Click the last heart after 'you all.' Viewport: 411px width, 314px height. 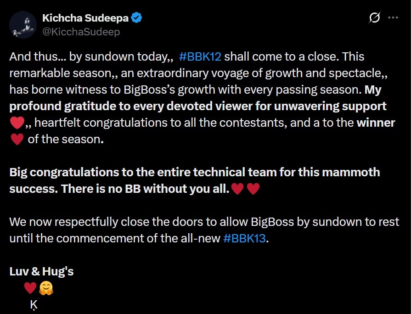click(x=253, y=189)
